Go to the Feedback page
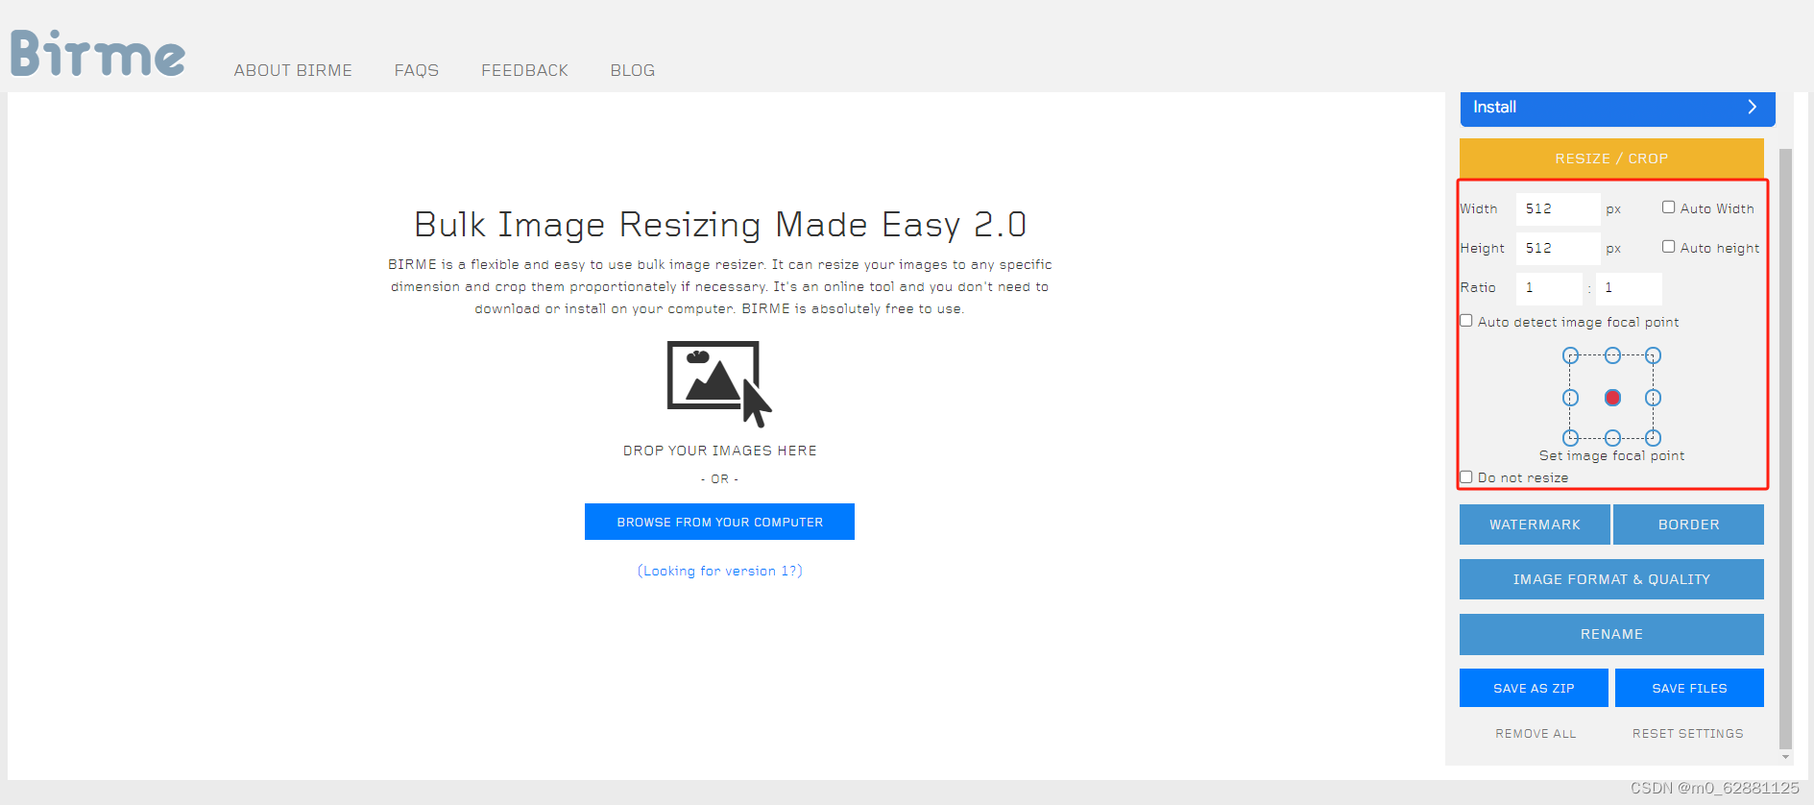 pyautogui.click(x=524, y=70)
